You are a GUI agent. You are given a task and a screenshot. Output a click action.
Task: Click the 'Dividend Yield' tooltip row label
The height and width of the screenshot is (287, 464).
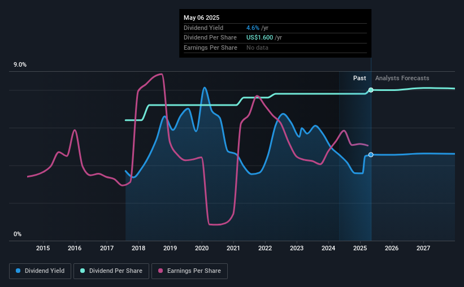tap(203, 28)
